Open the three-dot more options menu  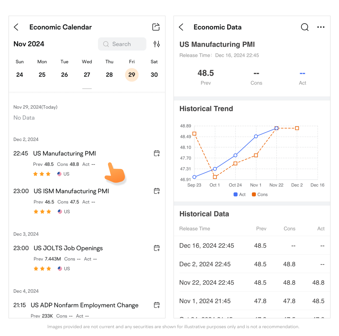[321, 27]
